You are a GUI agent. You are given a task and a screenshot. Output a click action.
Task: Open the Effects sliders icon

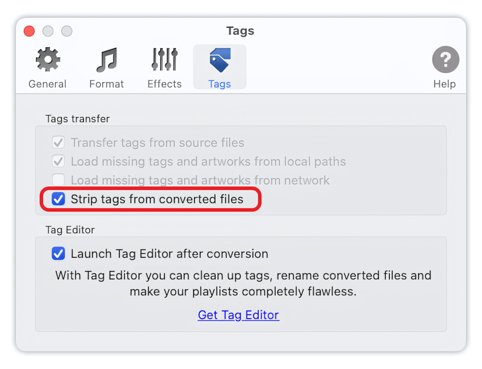pyautogui.click(x=164, y=59)
